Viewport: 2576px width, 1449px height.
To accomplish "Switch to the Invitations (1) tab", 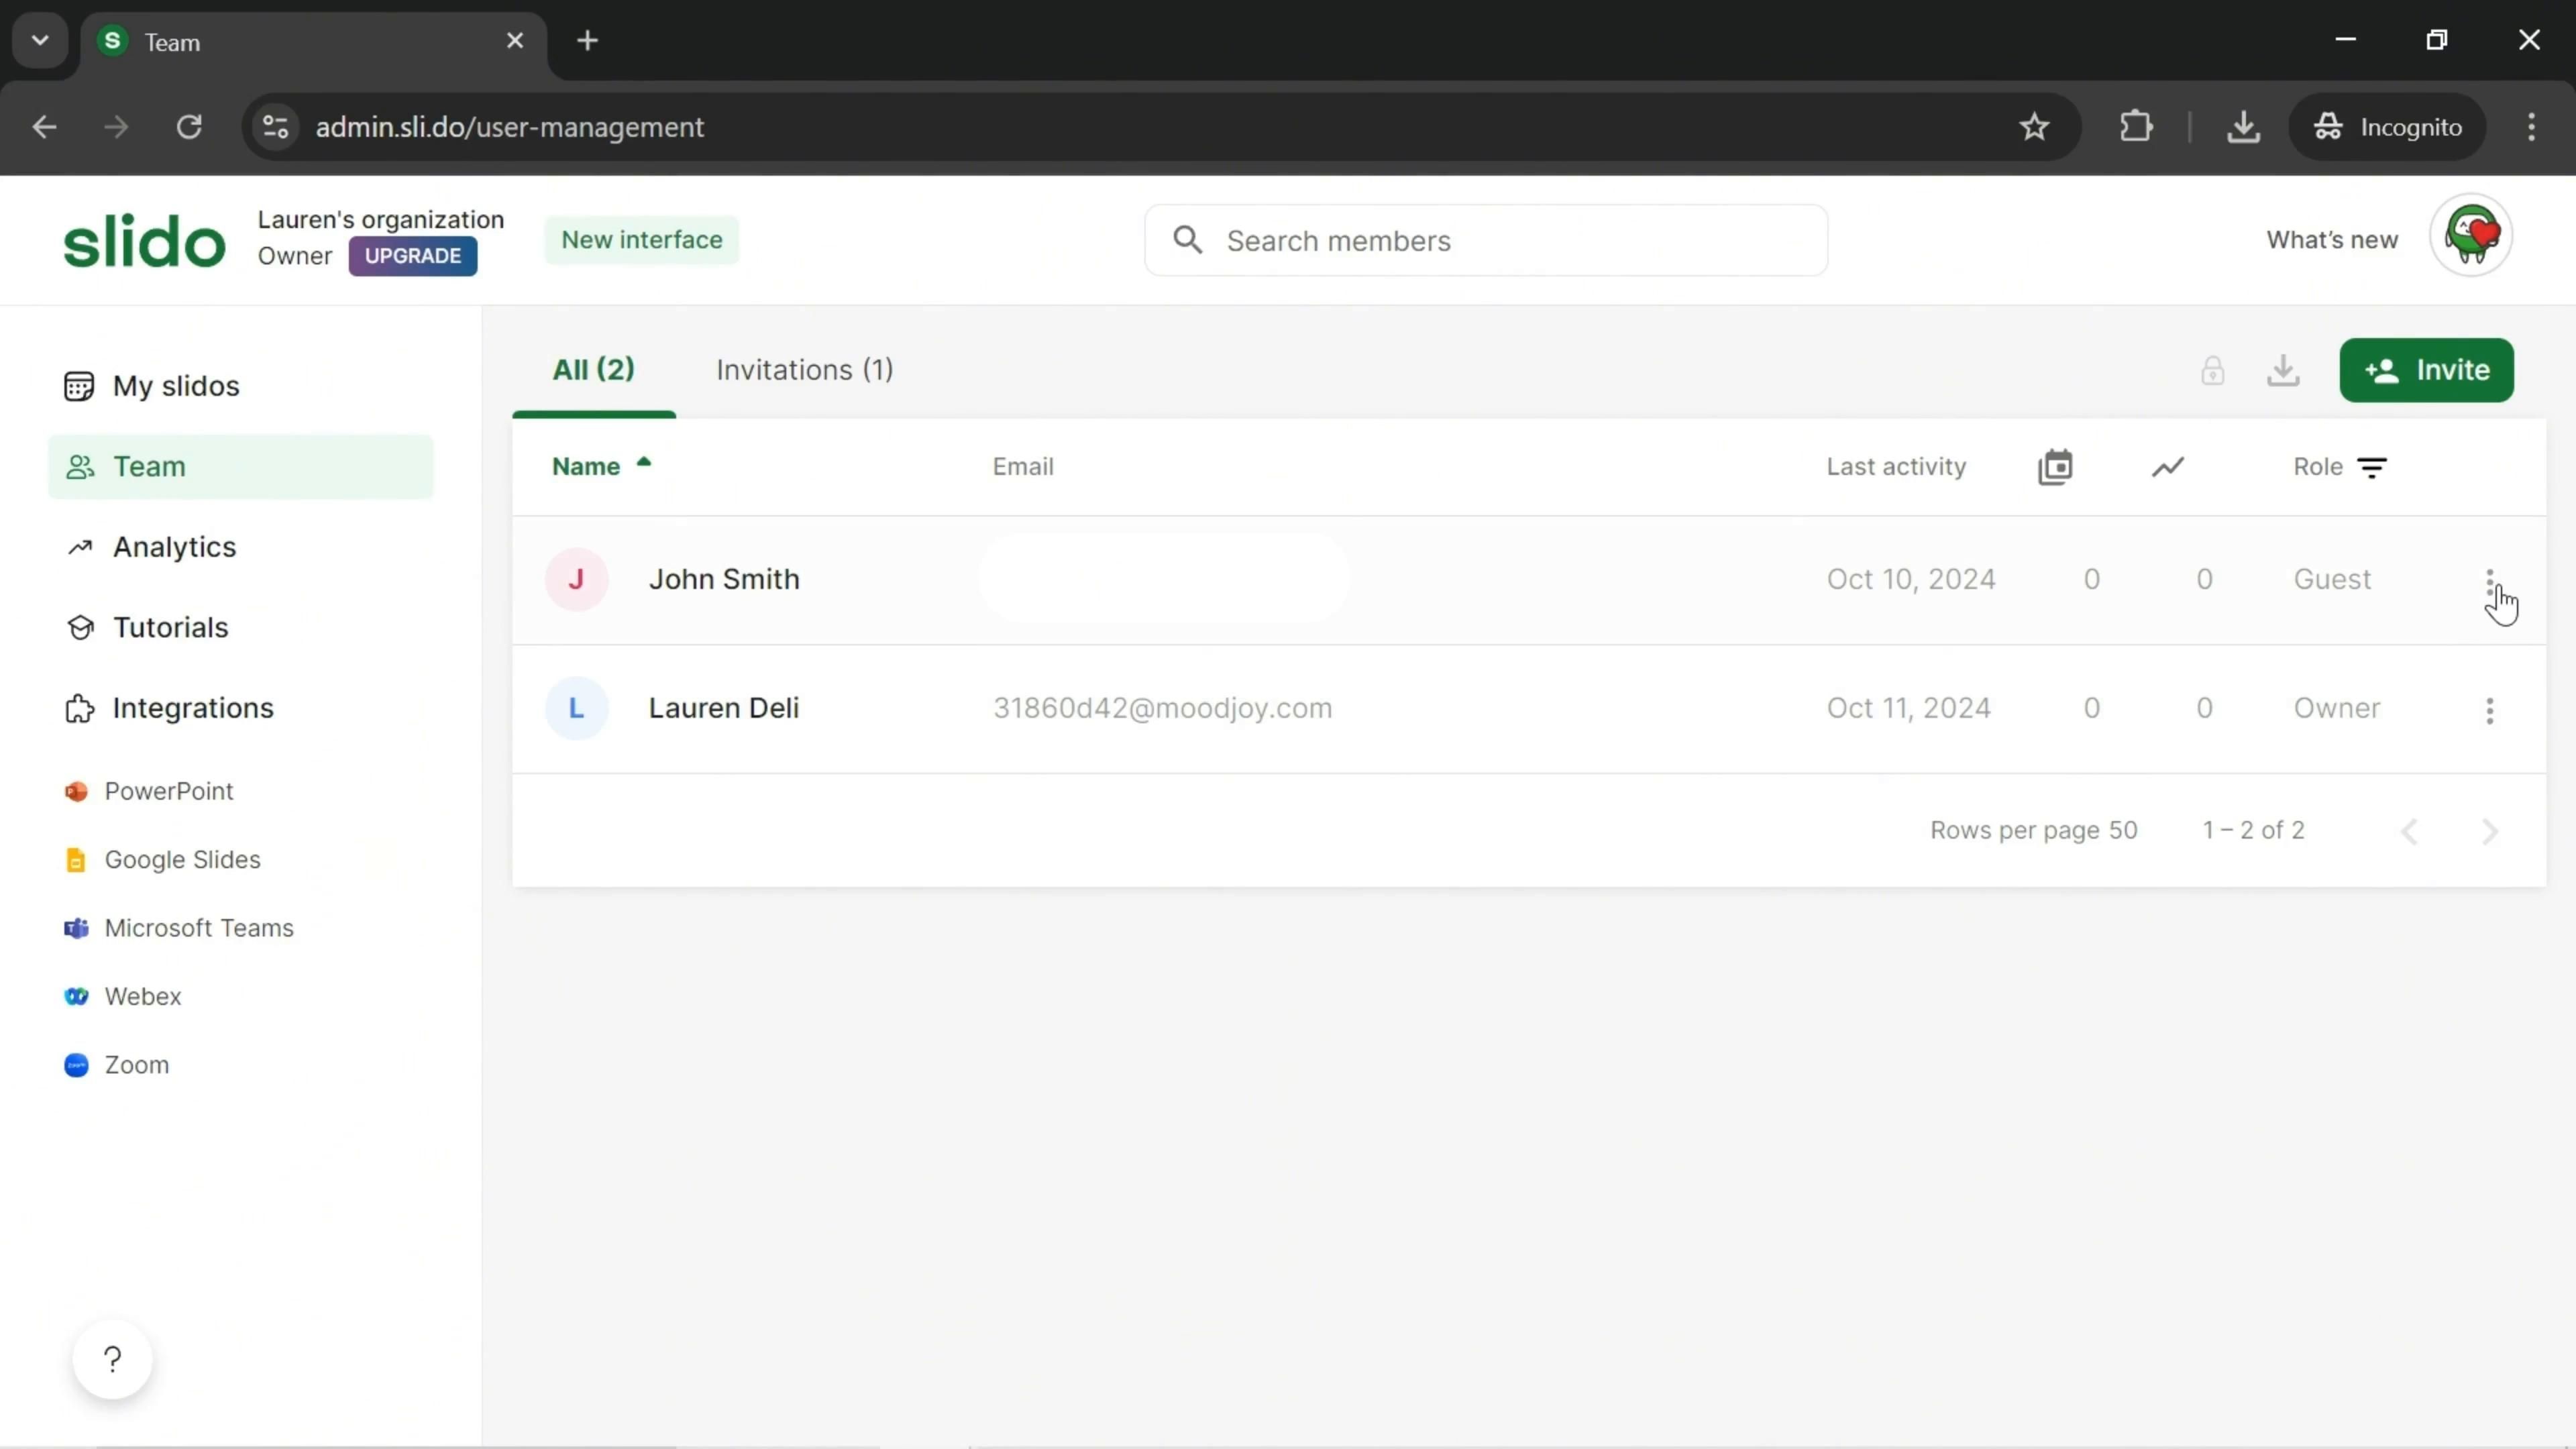I will click(x=804, y=370).
